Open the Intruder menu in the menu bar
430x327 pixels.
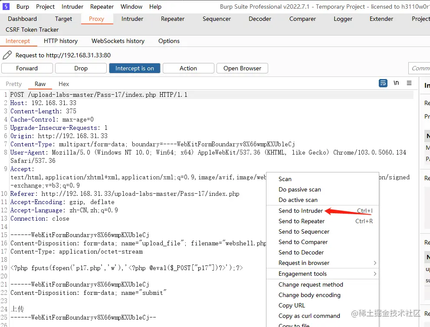pyautogui.click(x=72, y=7)
